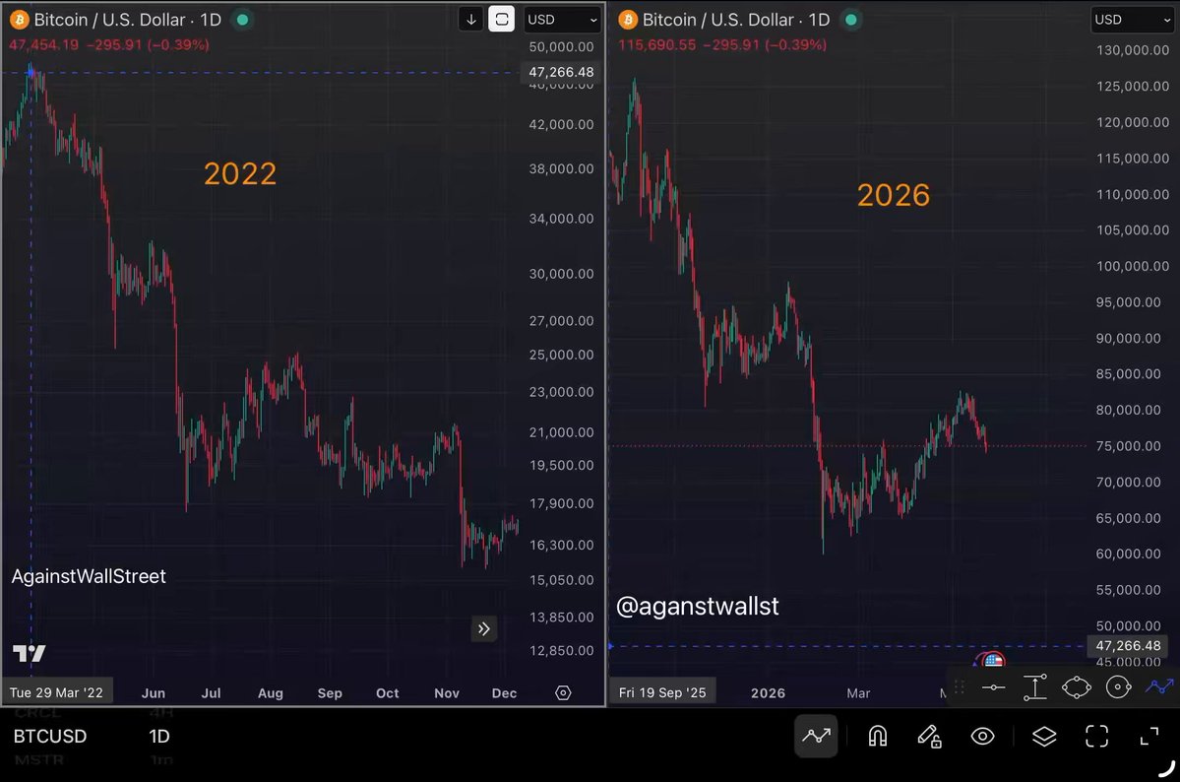The width and height of the screenshot is (1180, 782).
Task: Click the orange 2026 text annotation
Action: [894, 195]
